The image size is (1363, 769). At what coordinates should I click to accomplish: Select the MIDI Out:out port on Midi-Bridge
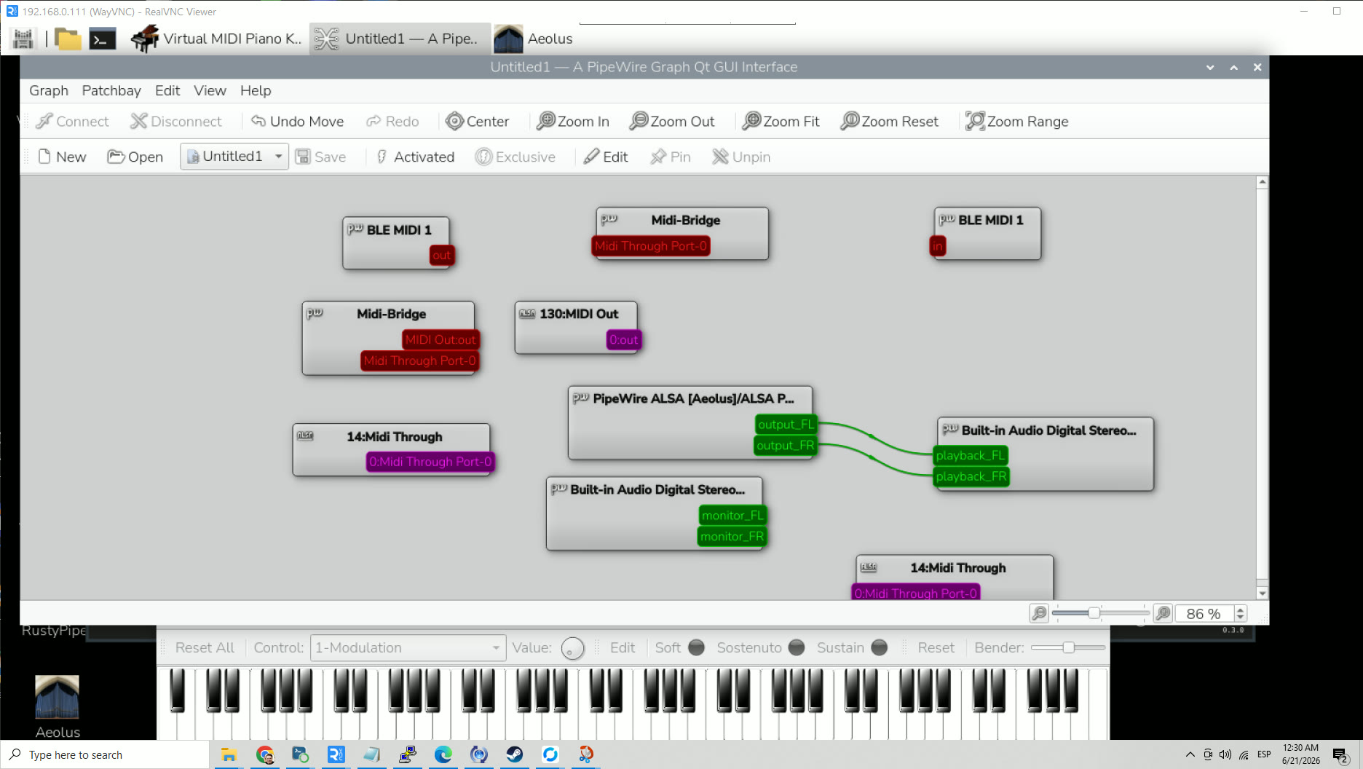click(x=440, y=339)
